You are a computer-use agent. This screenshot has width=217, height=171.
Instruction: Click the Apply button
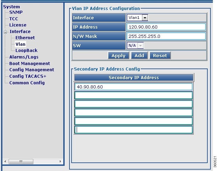coord(118,55)
